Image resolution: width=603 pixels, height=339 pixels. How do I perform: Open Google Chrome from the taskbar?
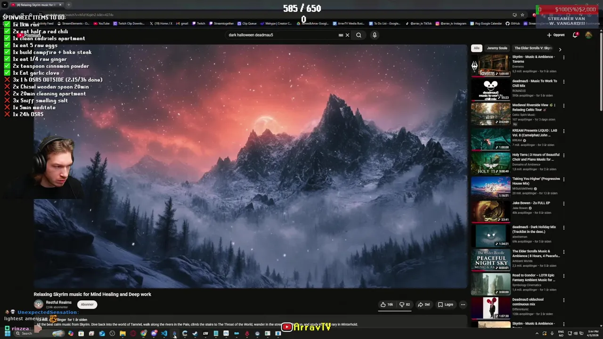coord(143,333)
